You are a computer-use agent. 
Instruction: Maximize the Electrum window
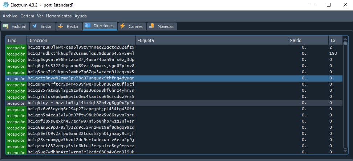[x=328, y=5]
